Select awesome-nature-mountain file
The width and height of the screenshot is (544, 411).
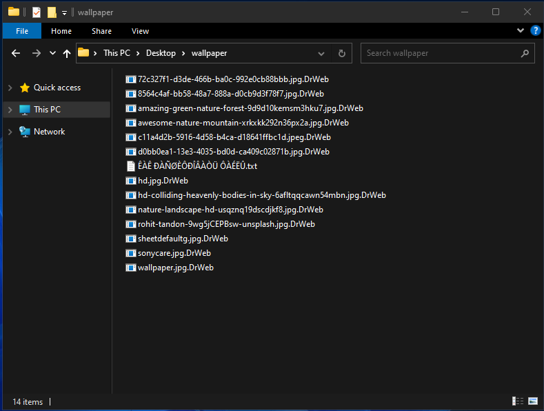point(237,123)
